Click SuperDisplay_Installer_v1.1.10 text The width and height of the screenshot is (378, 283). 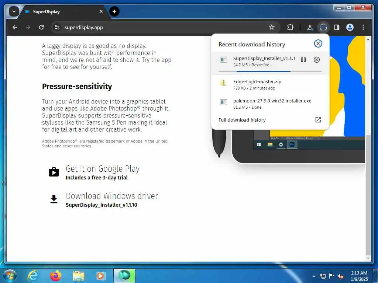click(101, 205)
